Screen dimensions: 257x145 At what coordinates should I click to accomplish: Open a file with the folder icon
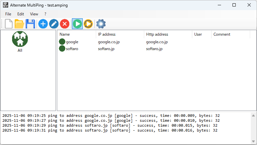pos(19,24)
